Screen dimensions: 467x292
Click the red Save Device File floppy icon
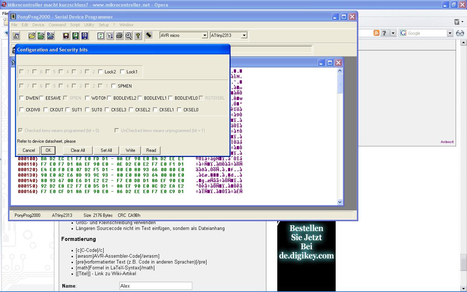(x=66, y=35)
